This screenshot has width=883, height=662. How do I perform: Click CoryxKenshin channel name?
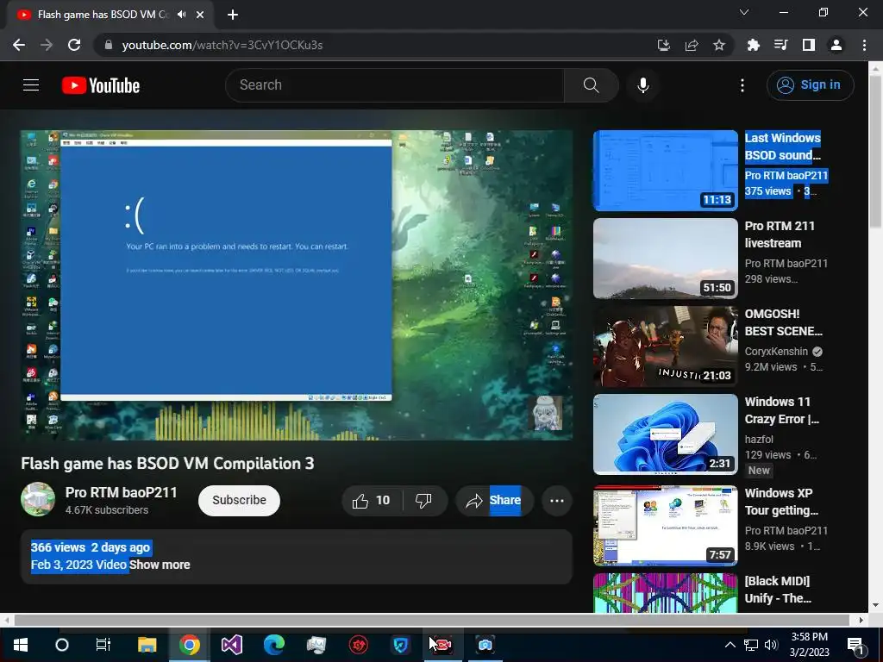point(776,352)
